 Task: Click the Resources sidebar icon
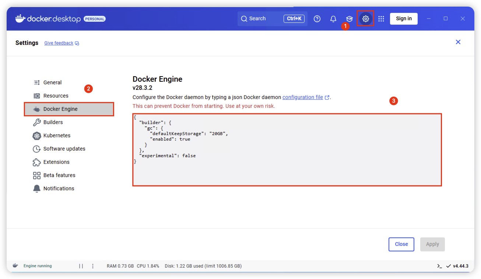(37, 96)
